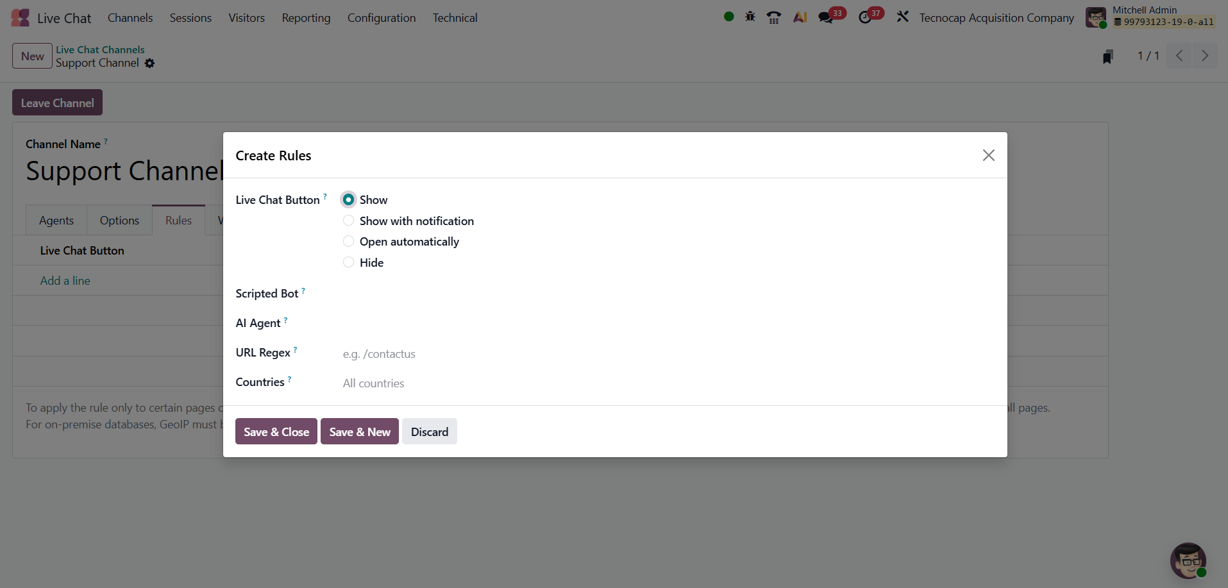1228x588 pixels.
Task: Click the Save & Close button
Action: pos(276,432)
